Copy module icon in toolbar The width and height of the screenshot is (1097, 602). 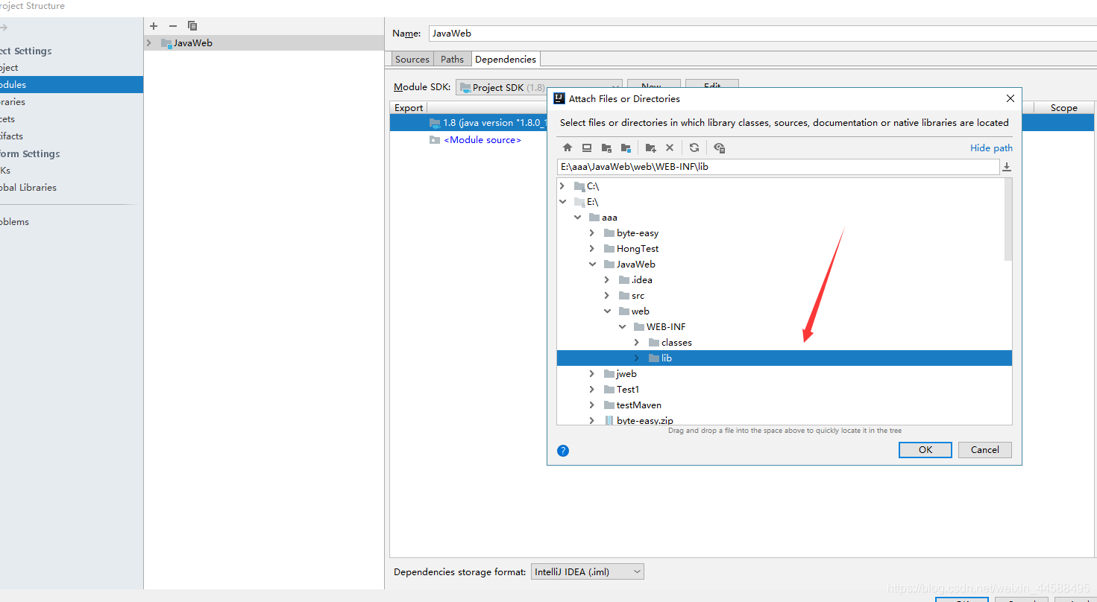click(192, 25)
